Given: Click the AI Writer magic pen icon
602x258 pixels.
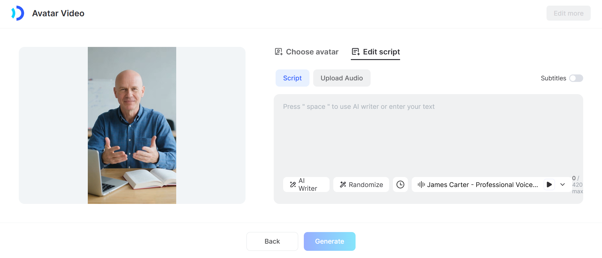Looking at the screenshot, I should 293,185.
